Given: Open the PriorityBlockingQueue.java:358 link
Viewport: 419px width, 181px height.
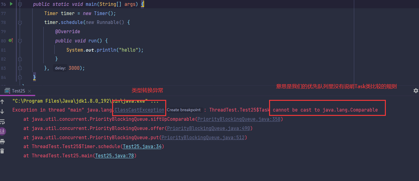Looking at the screenshot, I should 239,119.
